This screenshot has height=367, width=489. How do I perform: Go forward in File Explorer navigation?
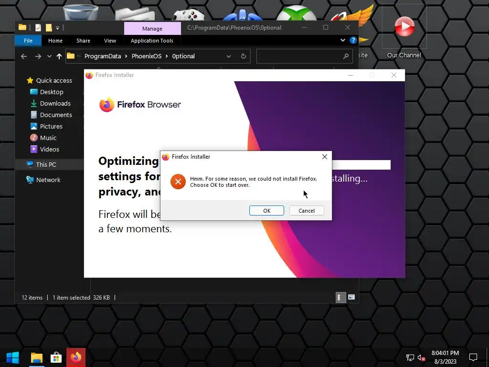(38, 56)
